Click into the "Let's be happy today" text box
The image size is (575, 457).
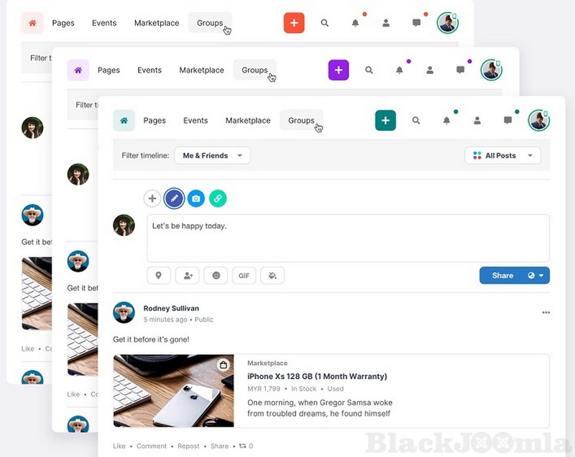[x=348, y=238]
